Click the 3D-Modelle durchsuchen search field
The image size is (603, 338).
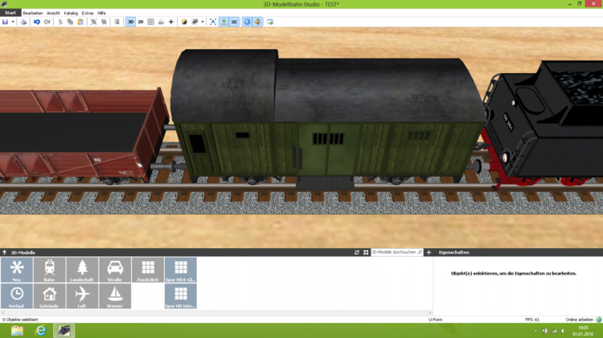tap(393, 252)
